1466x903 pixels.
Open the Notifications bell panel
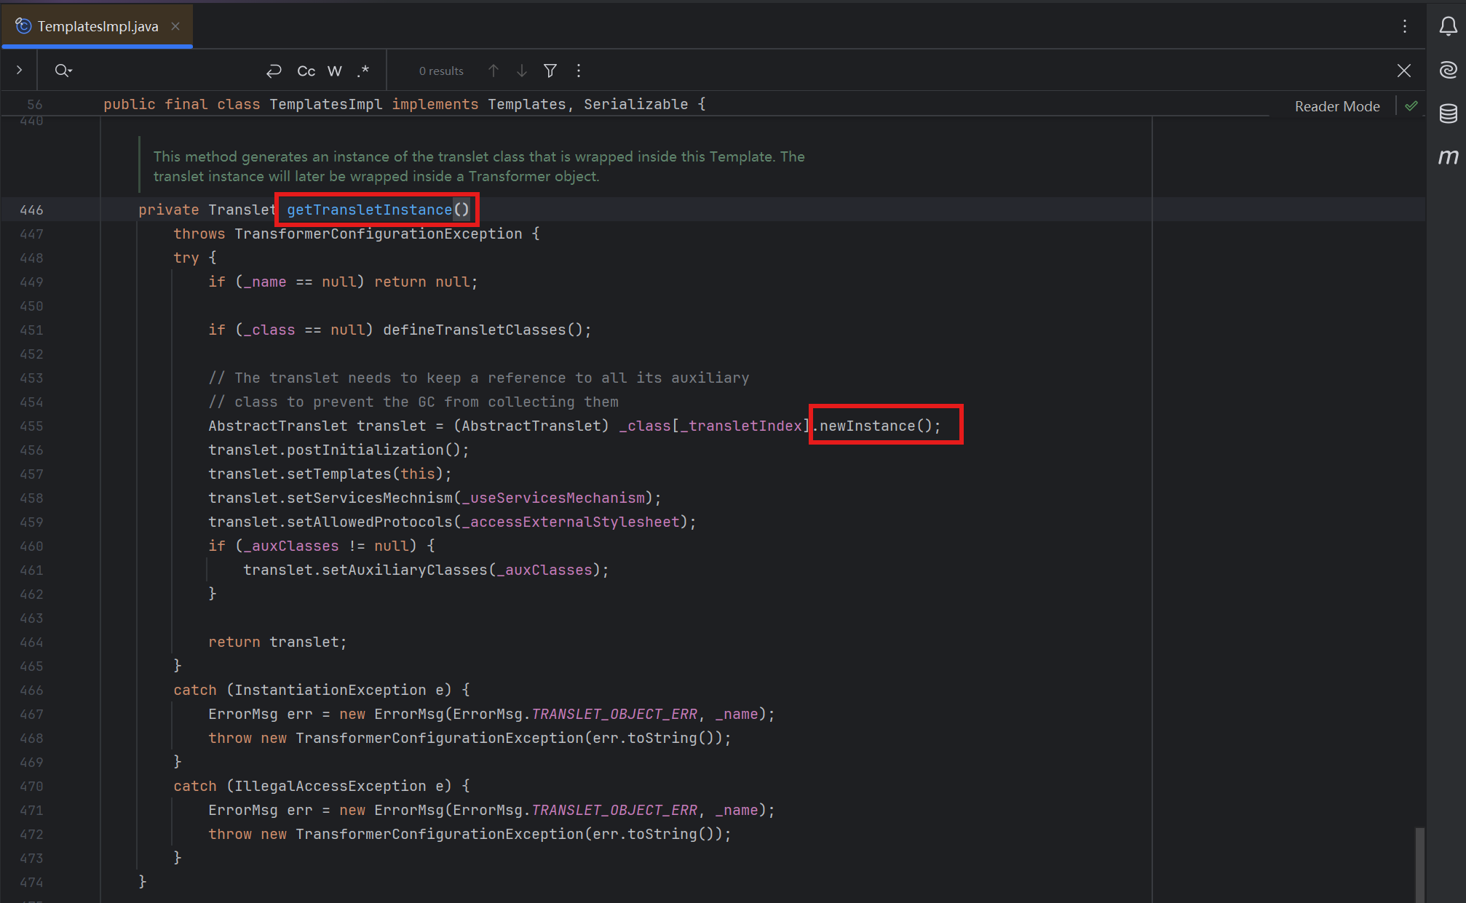point(1448,26)
